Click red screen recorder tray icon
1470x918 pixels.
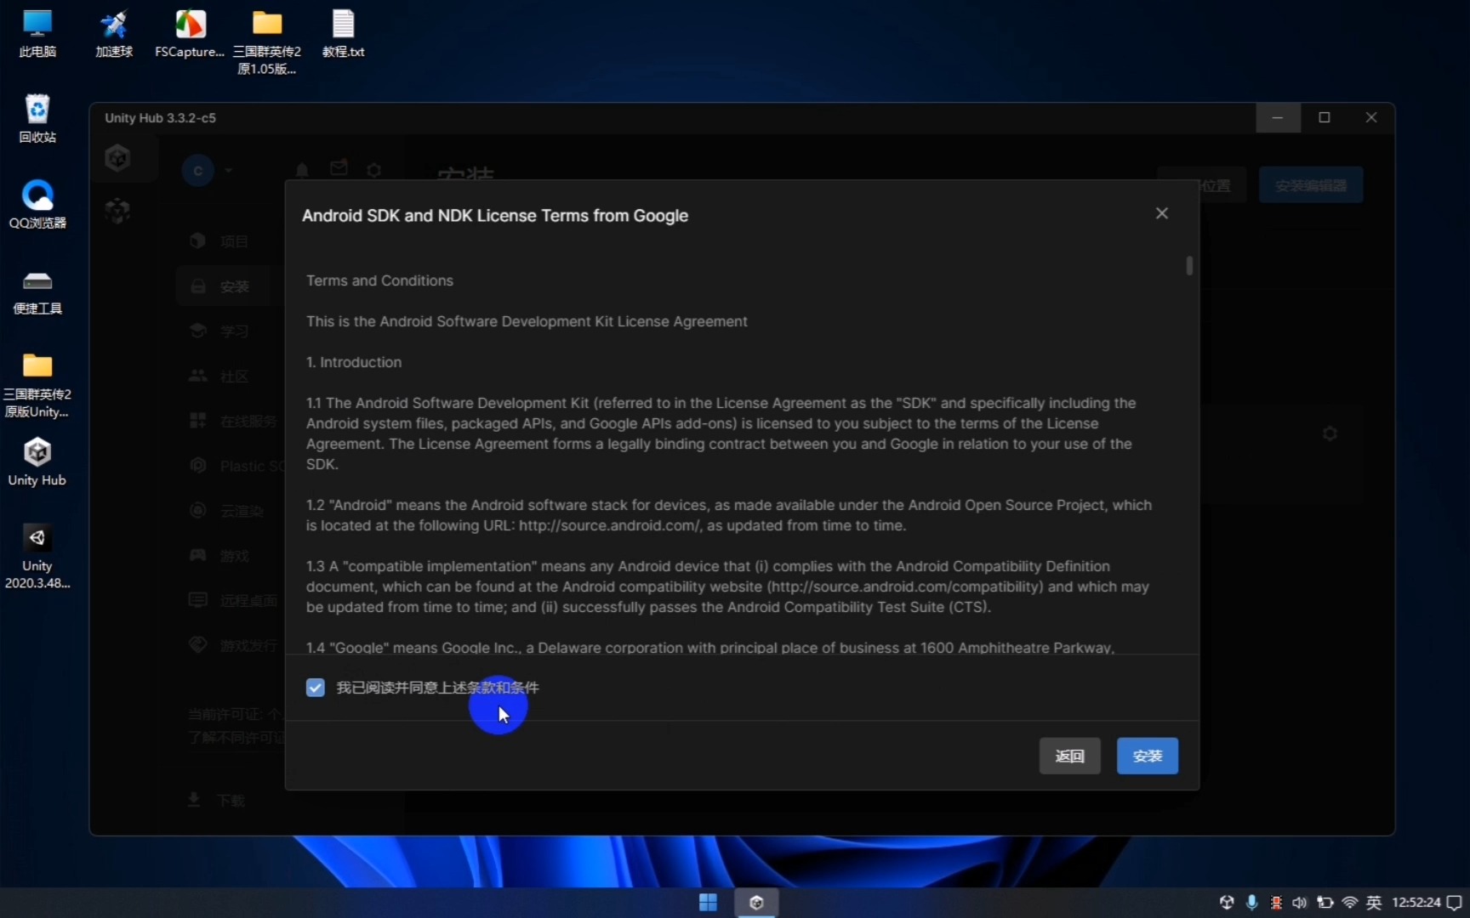tap(1276, 903)
